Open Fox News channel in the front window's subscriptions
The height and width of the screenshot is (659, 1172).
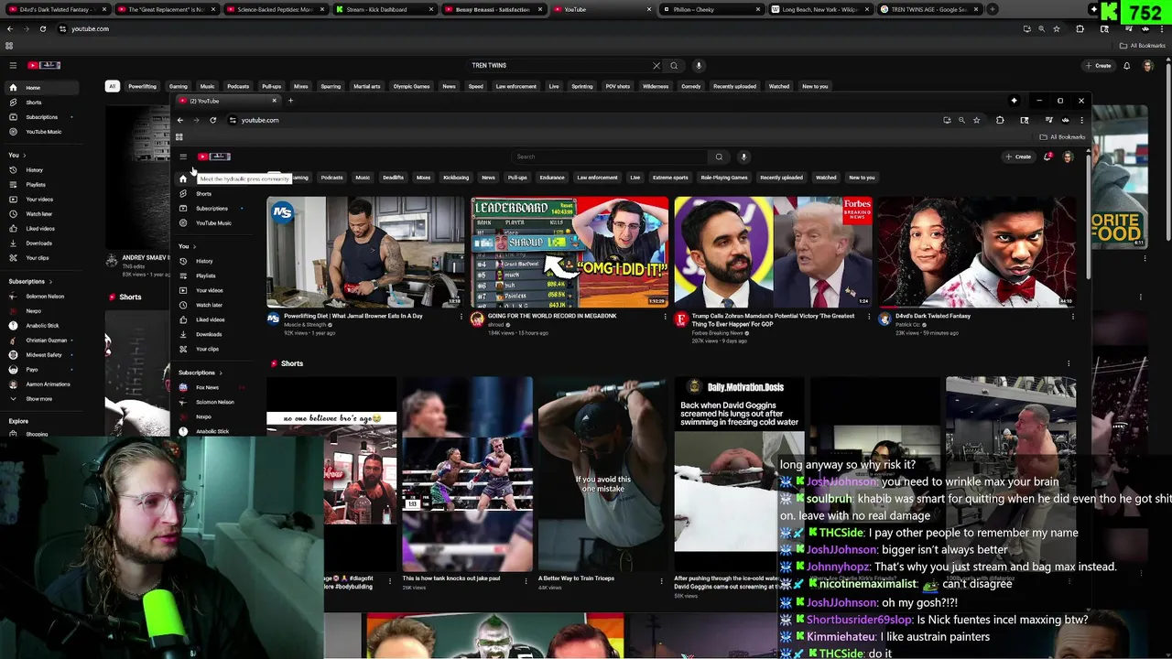point(207,387)
